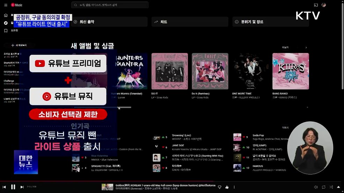Click the now-playing Golden cover thumbnail
Viewport: 344px width, 193px height.
pos(107,187)
